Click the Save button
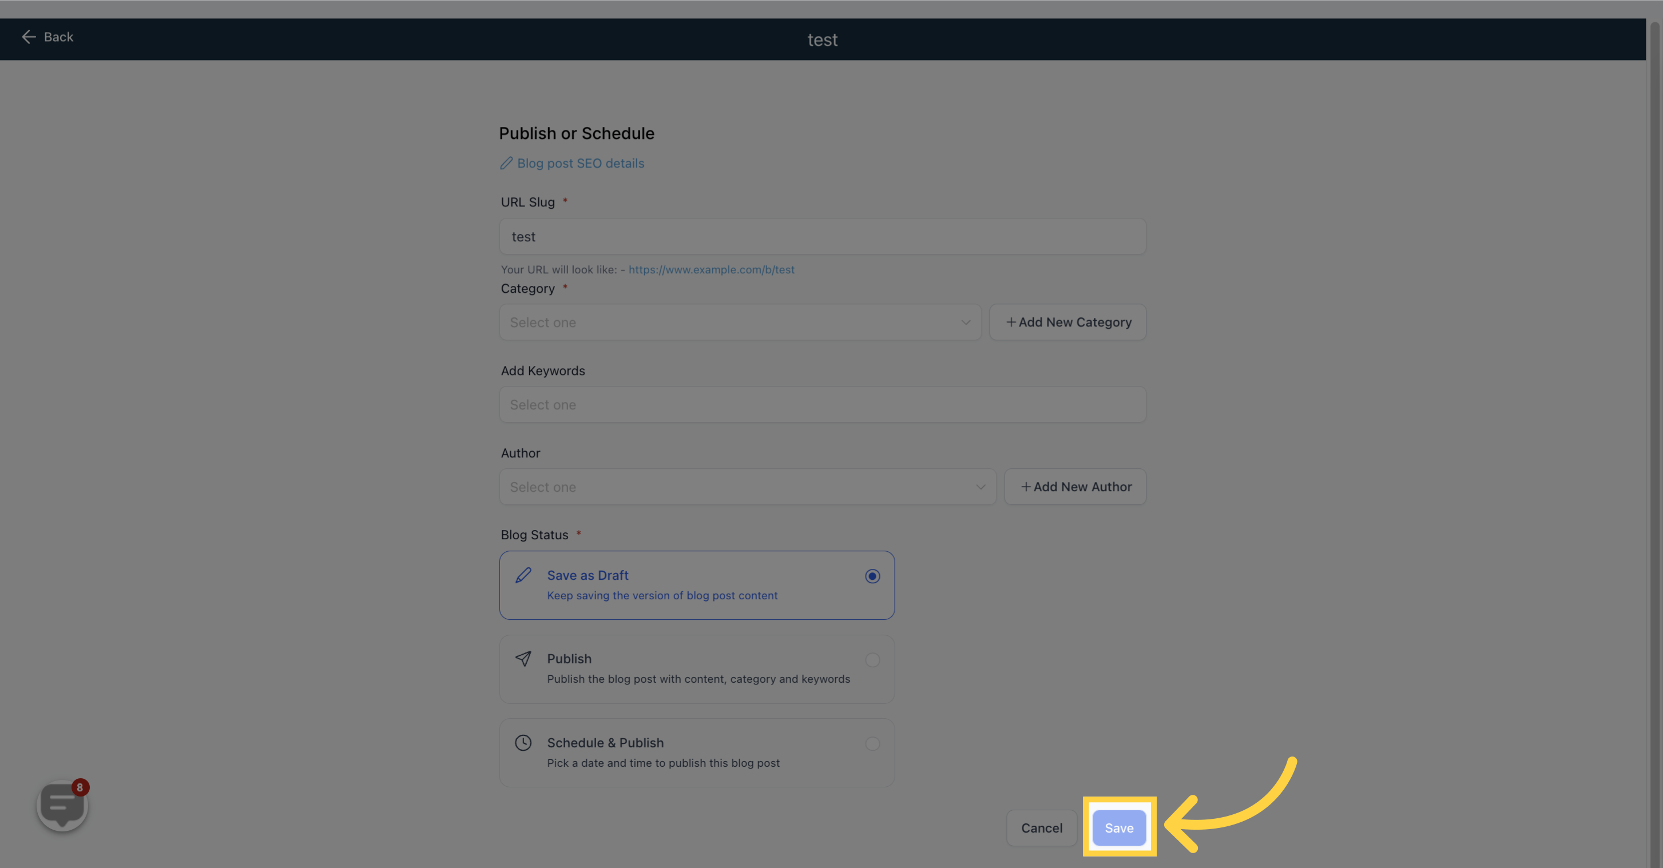 (x=1119, y=828)
